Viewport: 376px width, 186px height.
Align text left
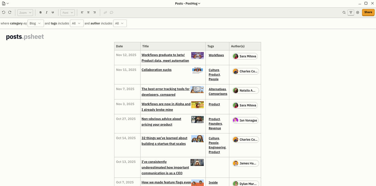click(82, 12)
